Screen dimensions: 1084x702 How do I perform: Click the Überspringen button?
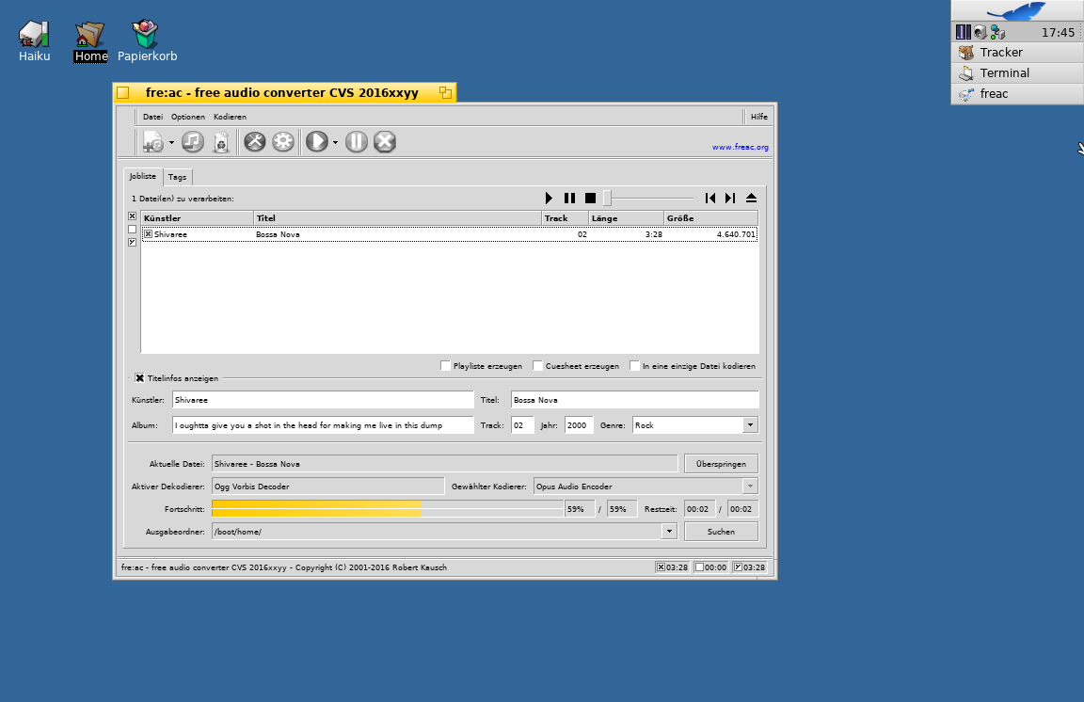(x=721, y=463)
